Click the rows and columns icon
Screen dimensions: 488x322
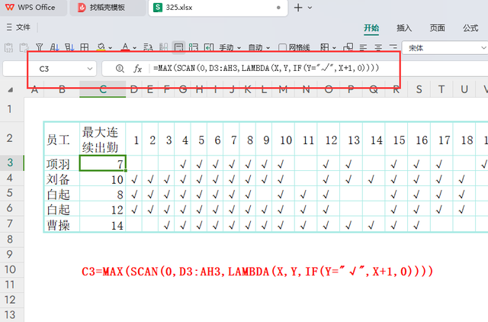[194, 47]
